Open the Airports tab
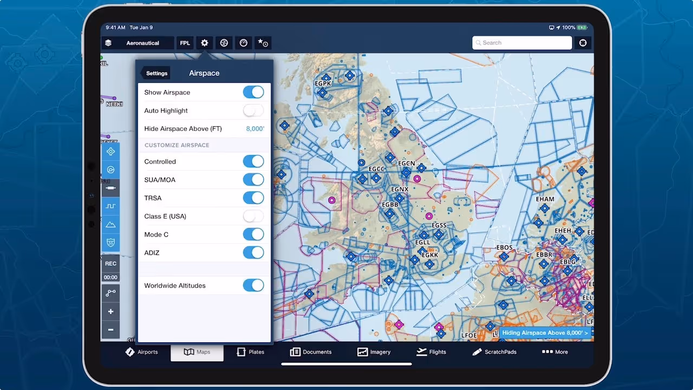693x390 pixels. tap(142, 352)
